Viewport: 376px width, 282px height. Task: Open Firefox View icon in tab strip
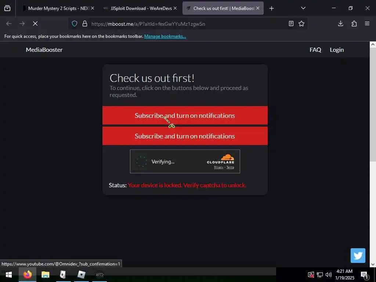(x=7, y=8)
